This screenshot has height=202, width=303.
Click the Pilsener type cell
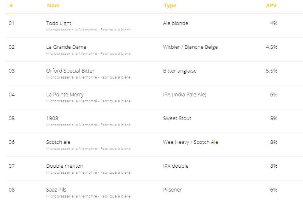[x=172, y=190]
